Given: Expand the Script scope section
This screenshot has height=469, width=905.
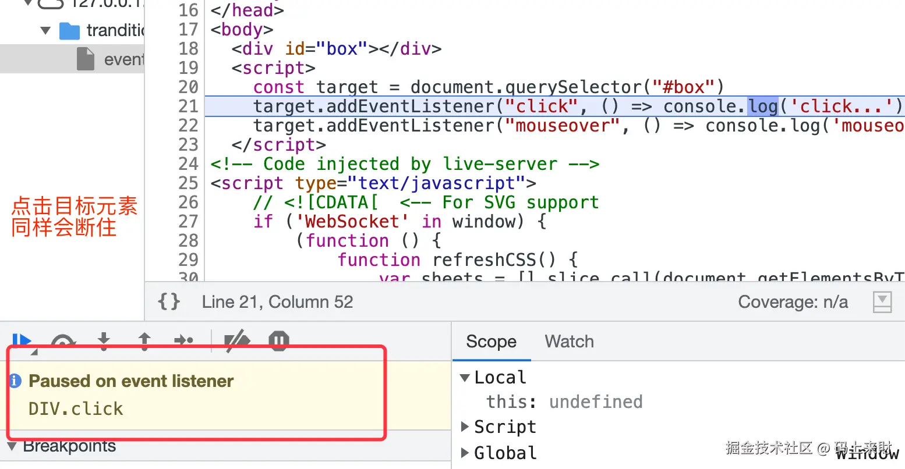Looking at the screenshot, I should 465,427.
